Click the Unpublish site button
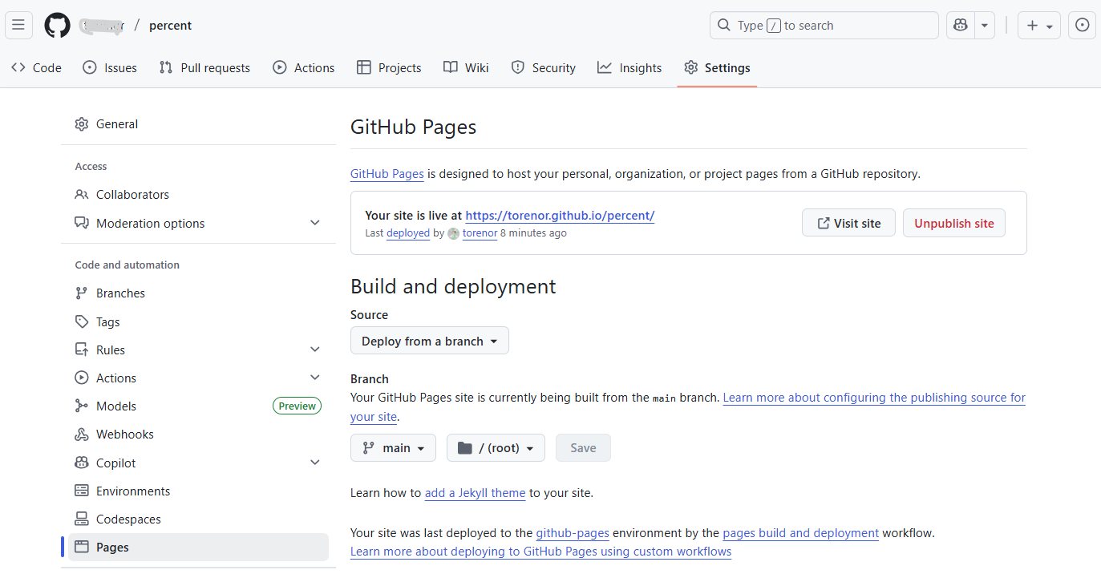 click(x=954, y=223)
